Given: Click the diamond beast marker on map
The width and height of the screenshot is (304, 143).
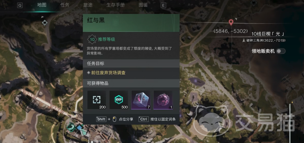Looking at the screenshot, I should 45,23.
